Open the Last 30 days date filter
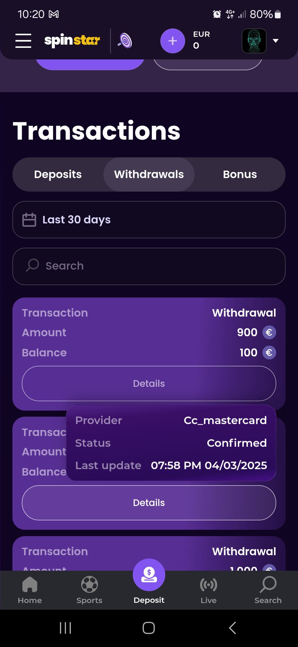 [149, 220]
